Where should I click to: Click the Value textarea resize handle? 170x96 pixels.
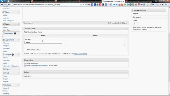coord(124,44)
